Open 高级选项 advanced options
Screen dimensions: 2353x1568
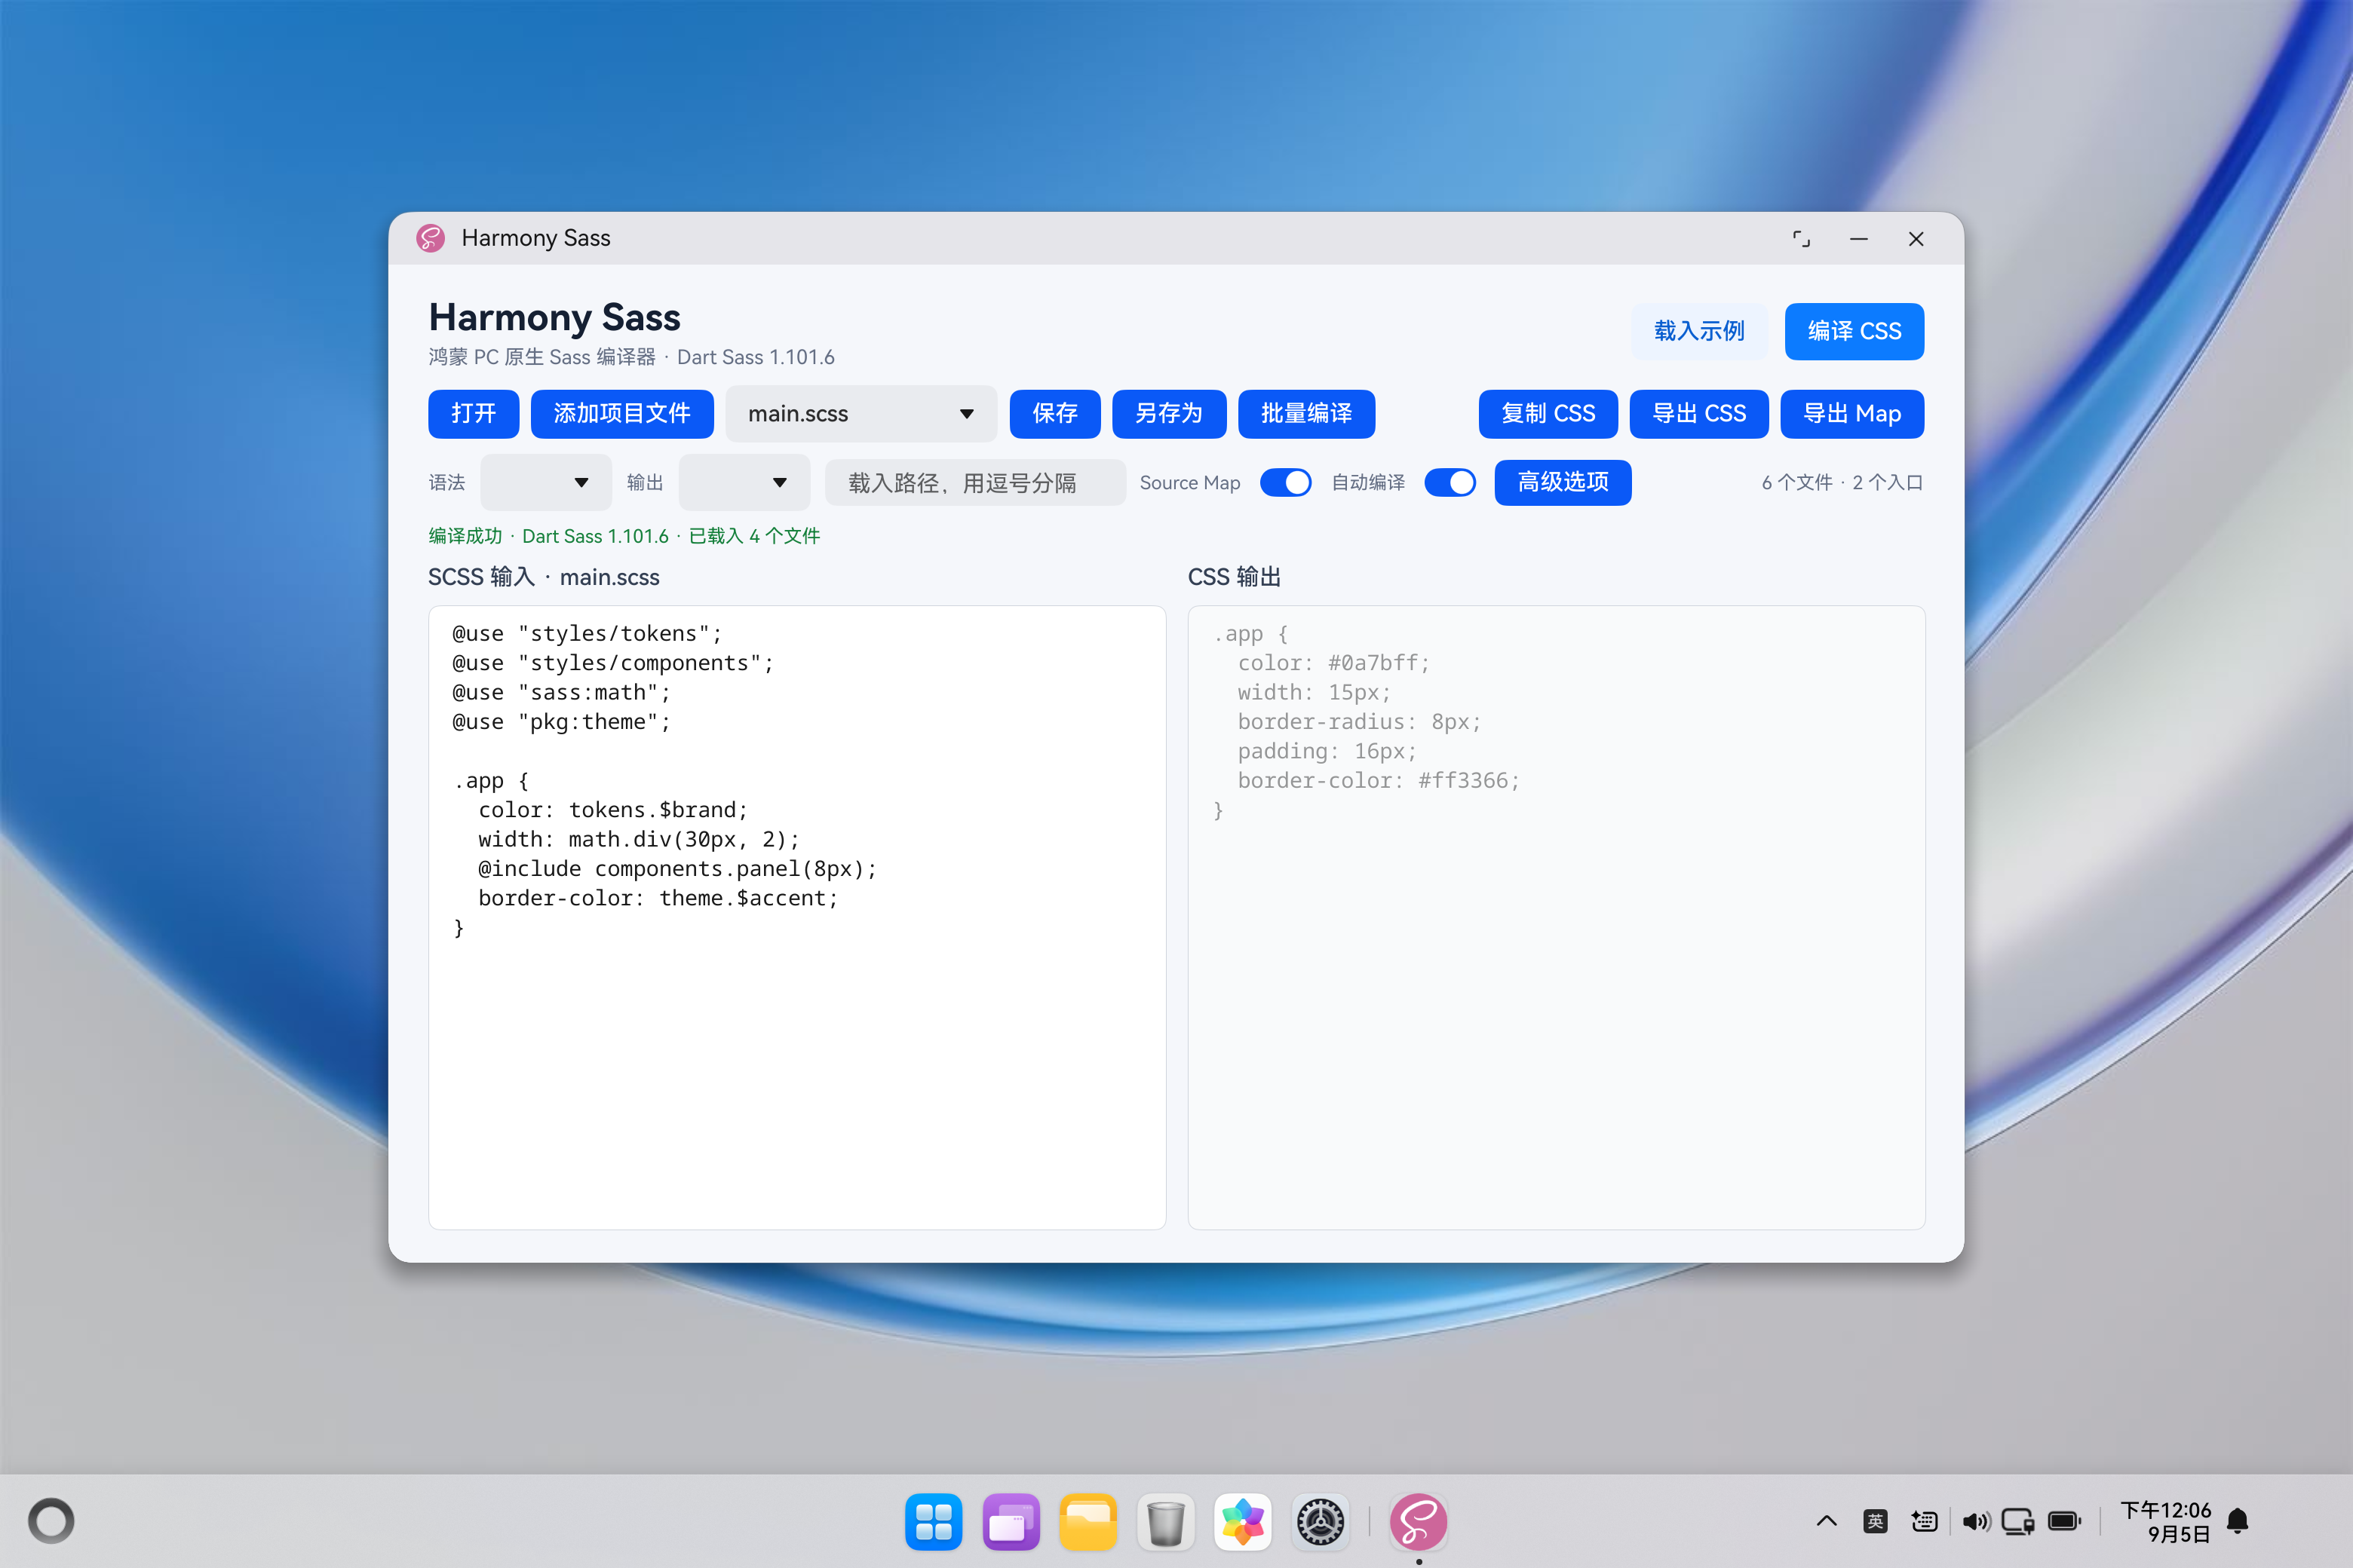(1563, 483)
